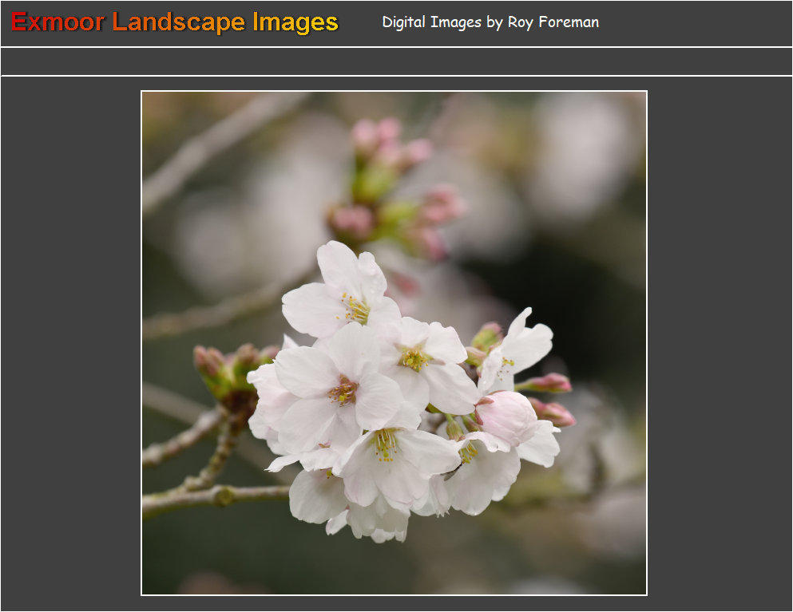Click the Digital Images by Roy Foreman text
Screen dimensions: 793x612
tap(490, 22)
